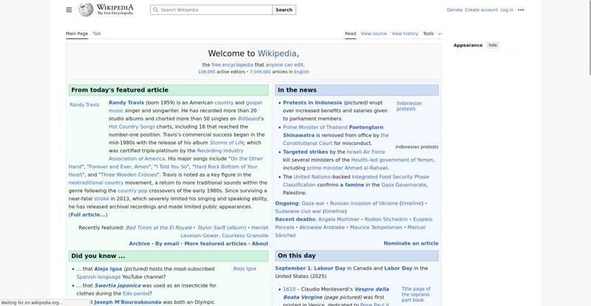Open the United Nations link
Viewport: 591px width, 306px height.
pyautogui.click(x=312, y=177)
